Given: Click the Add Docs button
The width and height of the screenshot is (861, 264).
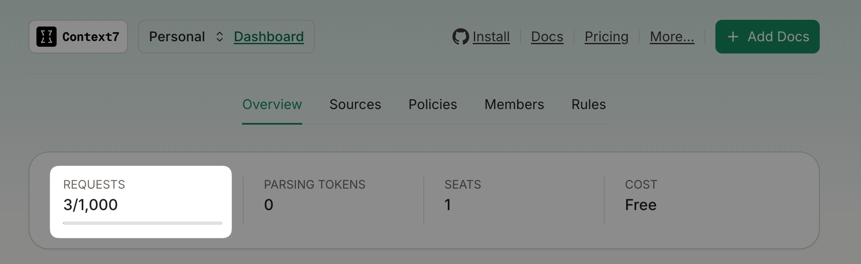Looking at the screenshot, I should click(767, 37).
